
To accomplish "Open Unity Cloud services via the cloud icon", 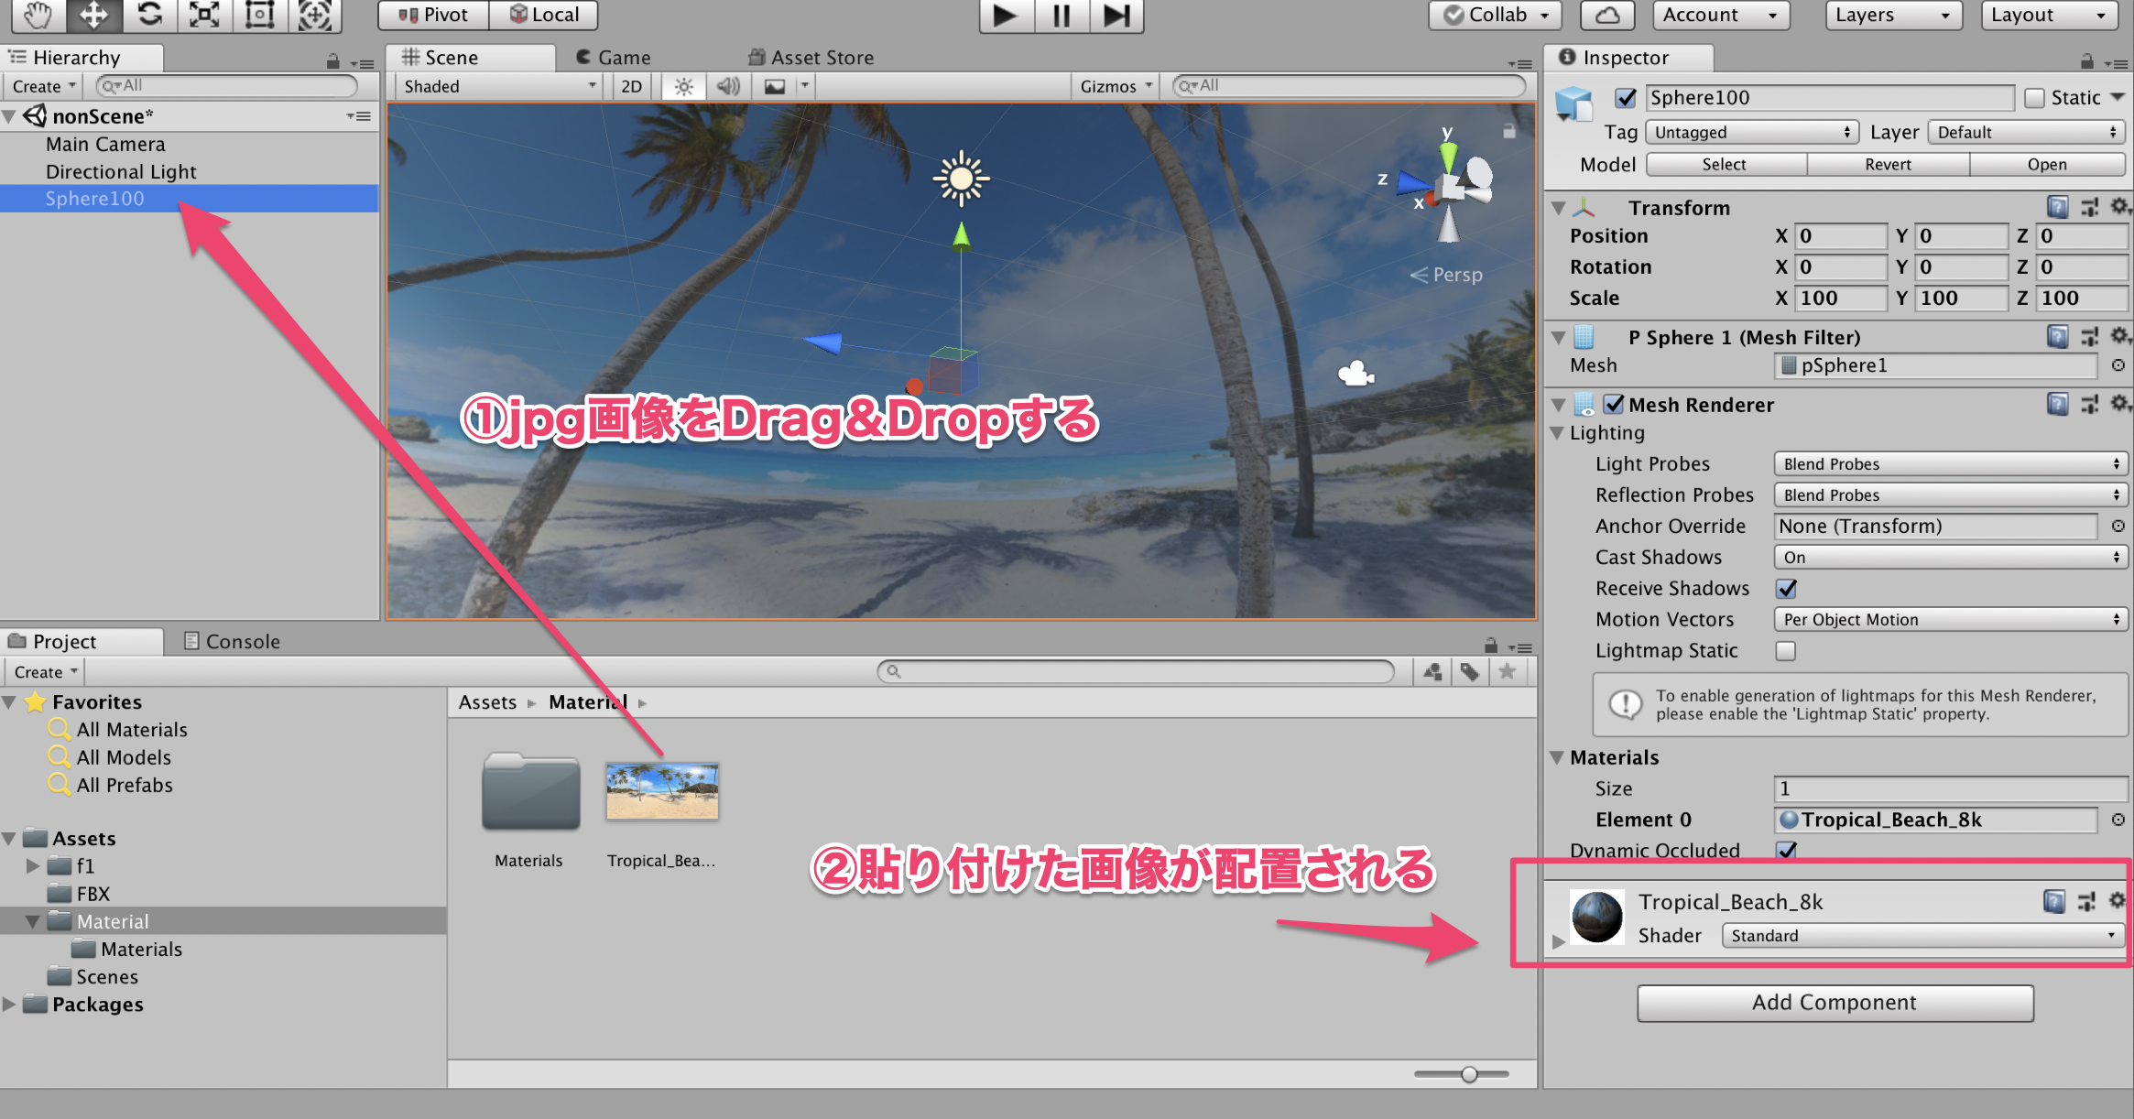I will 1606,15.
